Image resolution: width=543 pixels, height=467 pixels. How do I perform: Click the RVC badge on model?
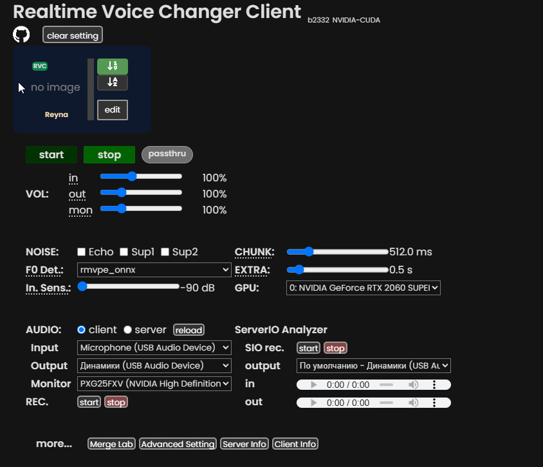[40, 66]
